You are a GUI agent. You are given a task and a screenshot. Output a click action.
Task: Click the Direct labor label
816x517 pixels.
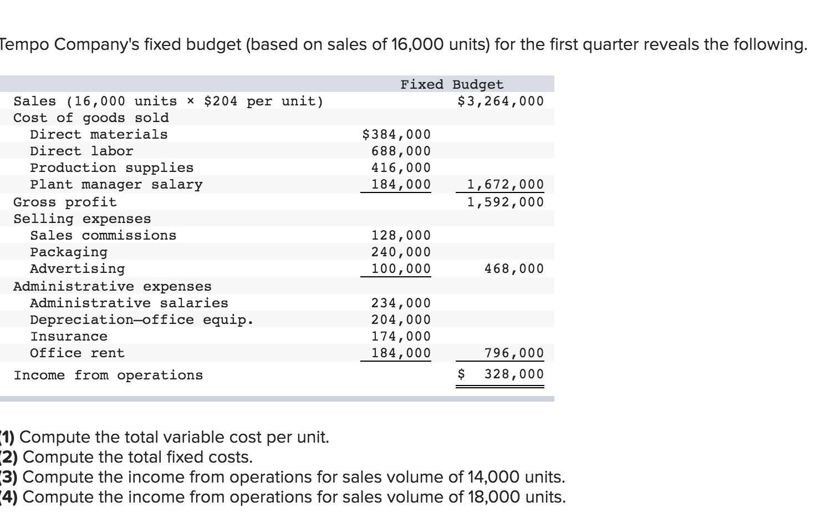tap(81, 151)
